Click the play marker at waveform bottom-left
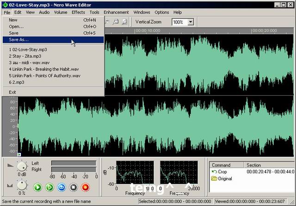Screen dimensions: 296x206 tap(19, 155)
